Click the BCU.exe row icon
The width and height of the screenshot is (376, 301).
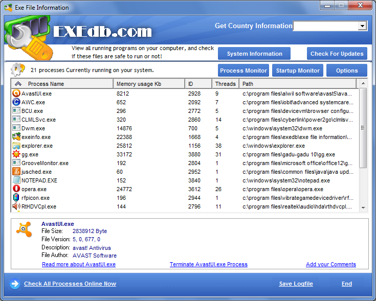[16, 110]
